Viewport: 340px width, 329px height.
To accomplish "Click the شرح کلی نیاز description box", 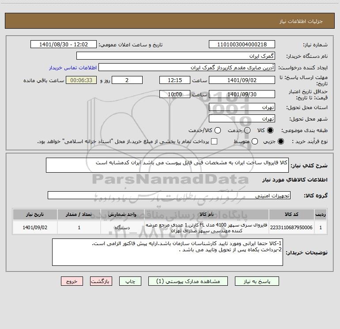I will pyautogui.click(x=167, y=165).
